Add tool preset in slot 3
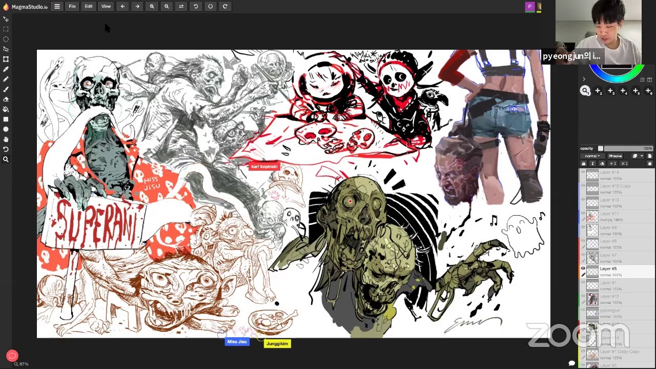The width and height of the screenshot is (656, 369). [610, 91]
